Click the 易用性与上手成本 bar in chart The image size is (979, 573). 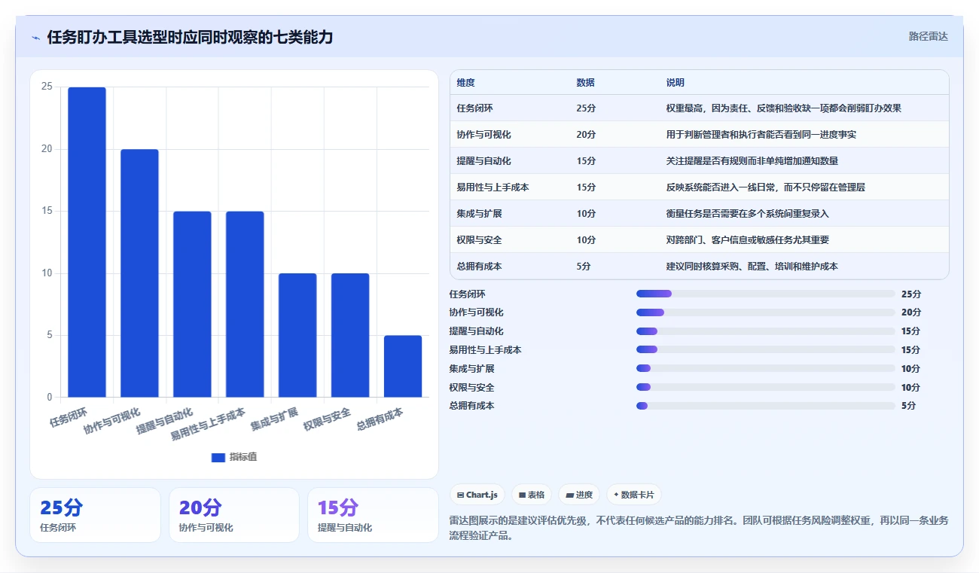245,304
